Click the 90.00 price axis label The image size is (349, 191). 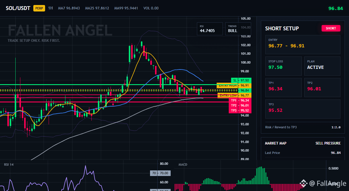pyautogui.click(x=245, y=150)
